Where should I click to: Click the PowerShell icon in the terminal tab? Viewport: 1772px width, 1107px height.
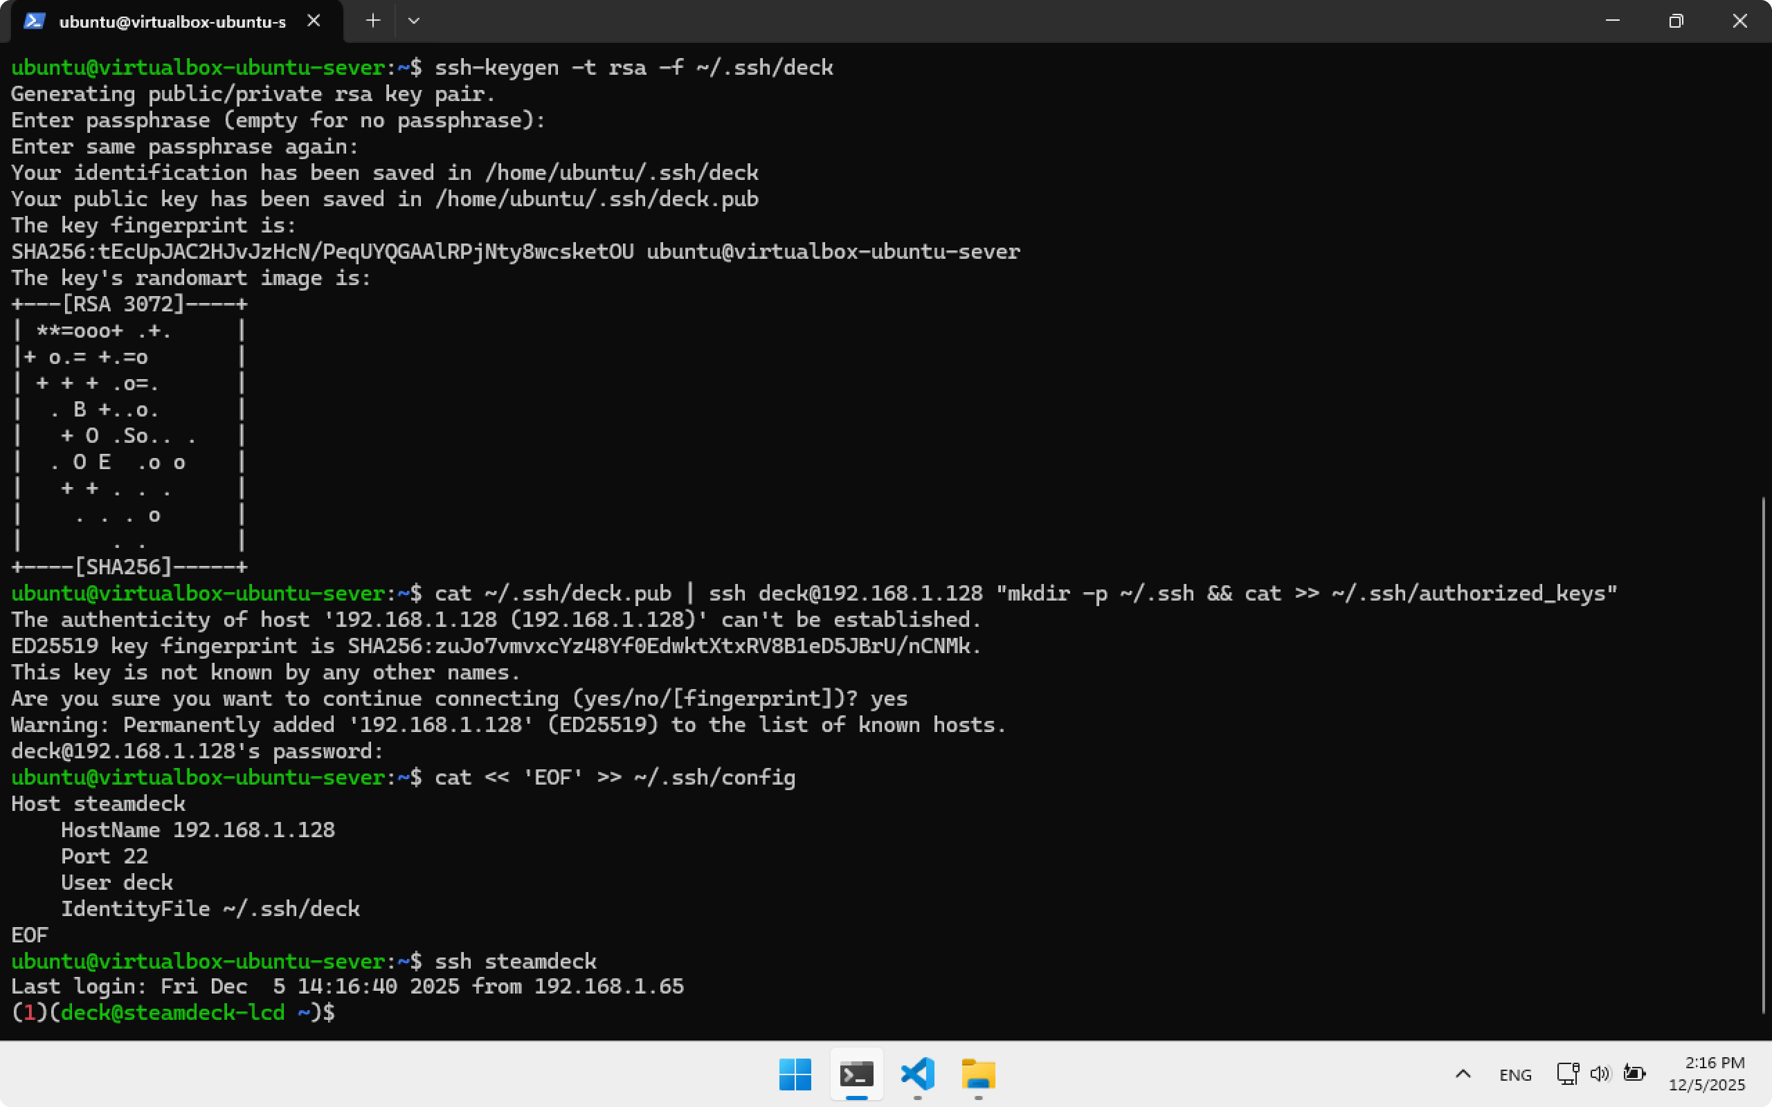(34, 21)
